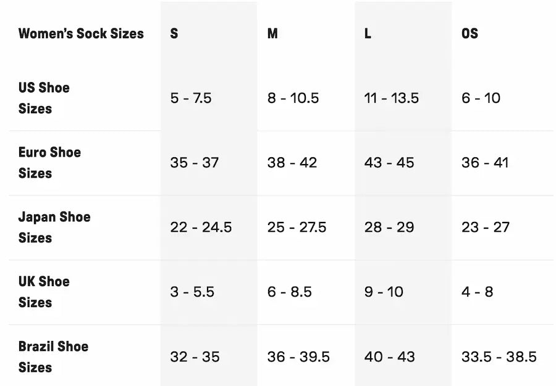Select the Japan Shoe Sizes row label

click(x=54, y=227)
